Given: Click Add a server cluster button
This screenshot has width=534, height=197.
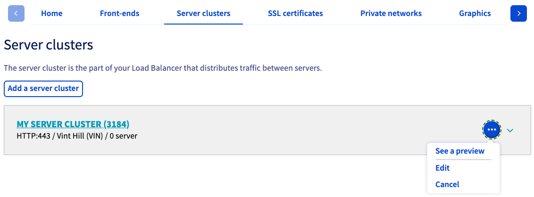Looking at the screenshot, I should [x=43, y=89].
